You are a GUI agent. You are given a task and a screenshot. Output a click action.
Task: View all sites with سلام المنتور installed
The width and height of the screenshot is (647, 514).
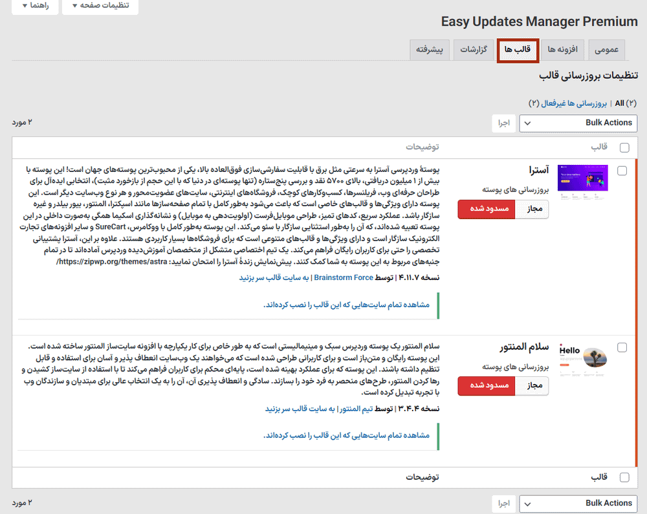[347, 436]
